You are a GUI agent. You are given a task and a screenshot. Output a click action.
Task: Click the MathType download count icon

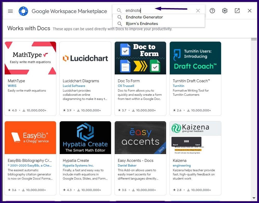pos(24,110)
